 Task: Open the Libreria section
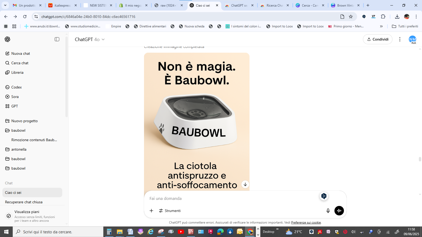pos(17,72)
